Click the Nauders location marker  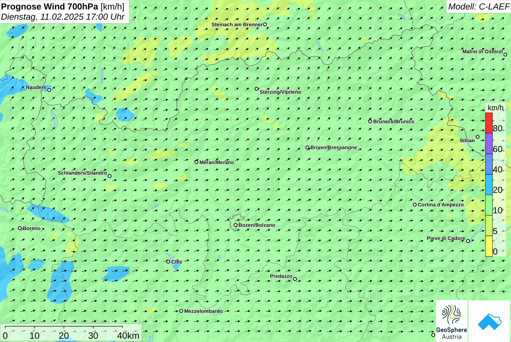pos(49,90)
